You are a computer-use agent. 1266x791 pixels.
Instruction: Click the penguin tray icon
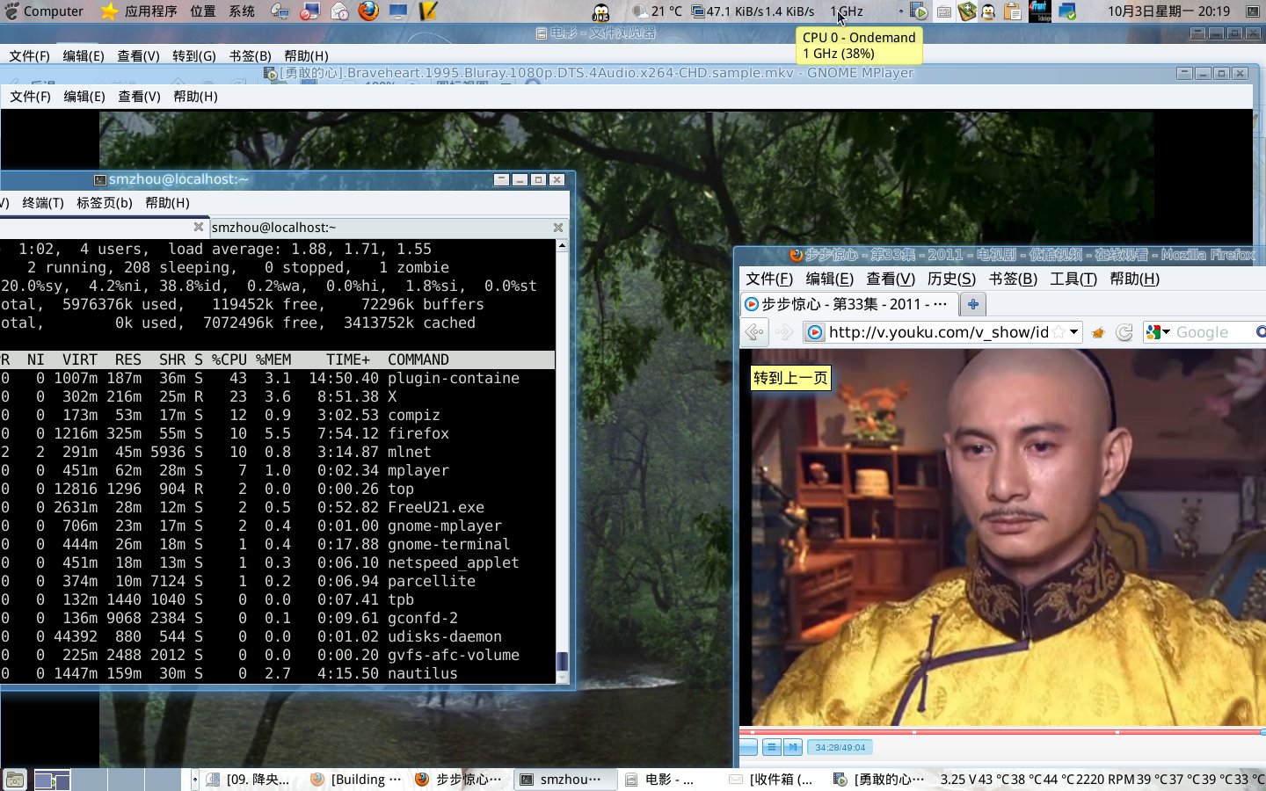[989, 11]
